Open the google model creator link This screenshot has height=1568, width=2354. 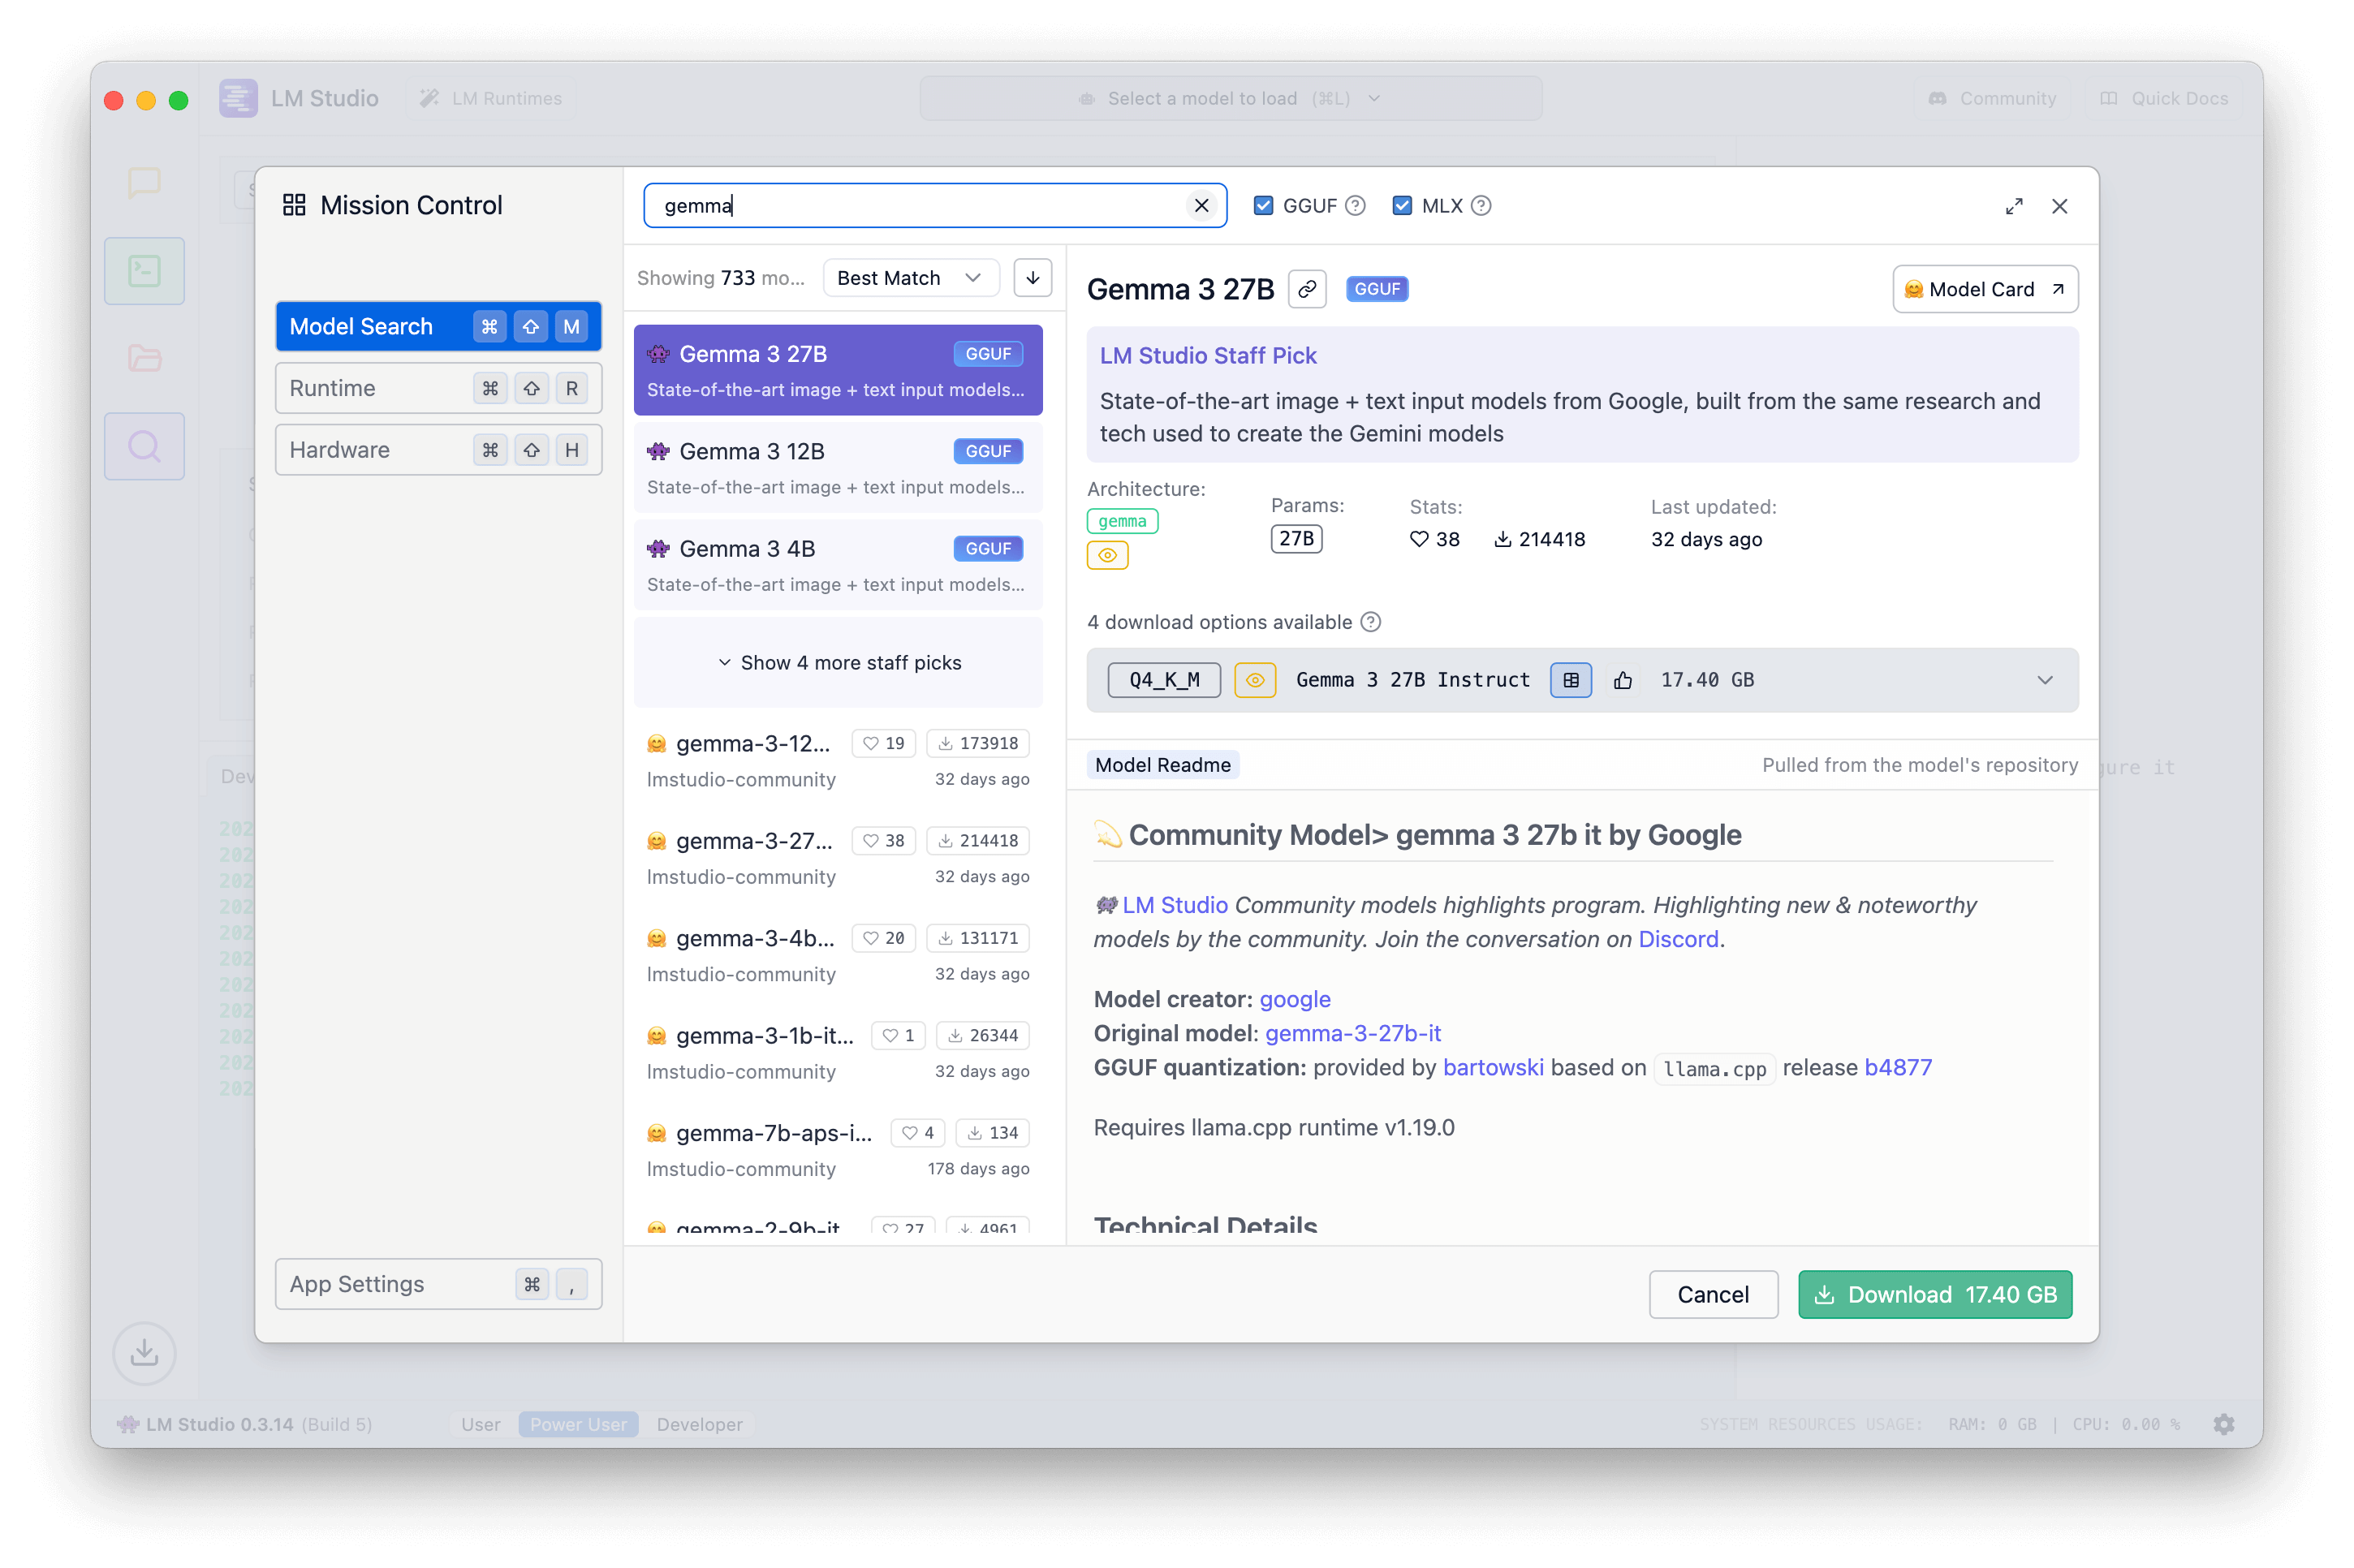pyautogui.click(x=1294, y=999)
